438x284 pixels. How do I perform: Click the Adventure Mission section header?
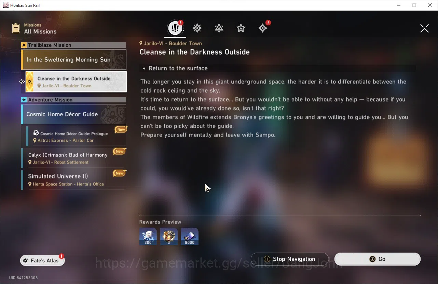tap(74, 100)
